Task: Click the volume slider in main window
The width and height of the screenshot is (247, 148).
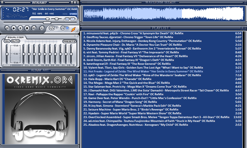Action: [40, 19]
